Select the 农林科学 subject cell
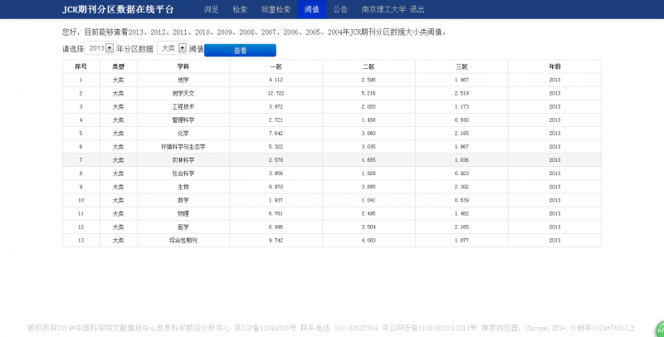The width and height of the screenshot is (664, 337). point(183,160)
